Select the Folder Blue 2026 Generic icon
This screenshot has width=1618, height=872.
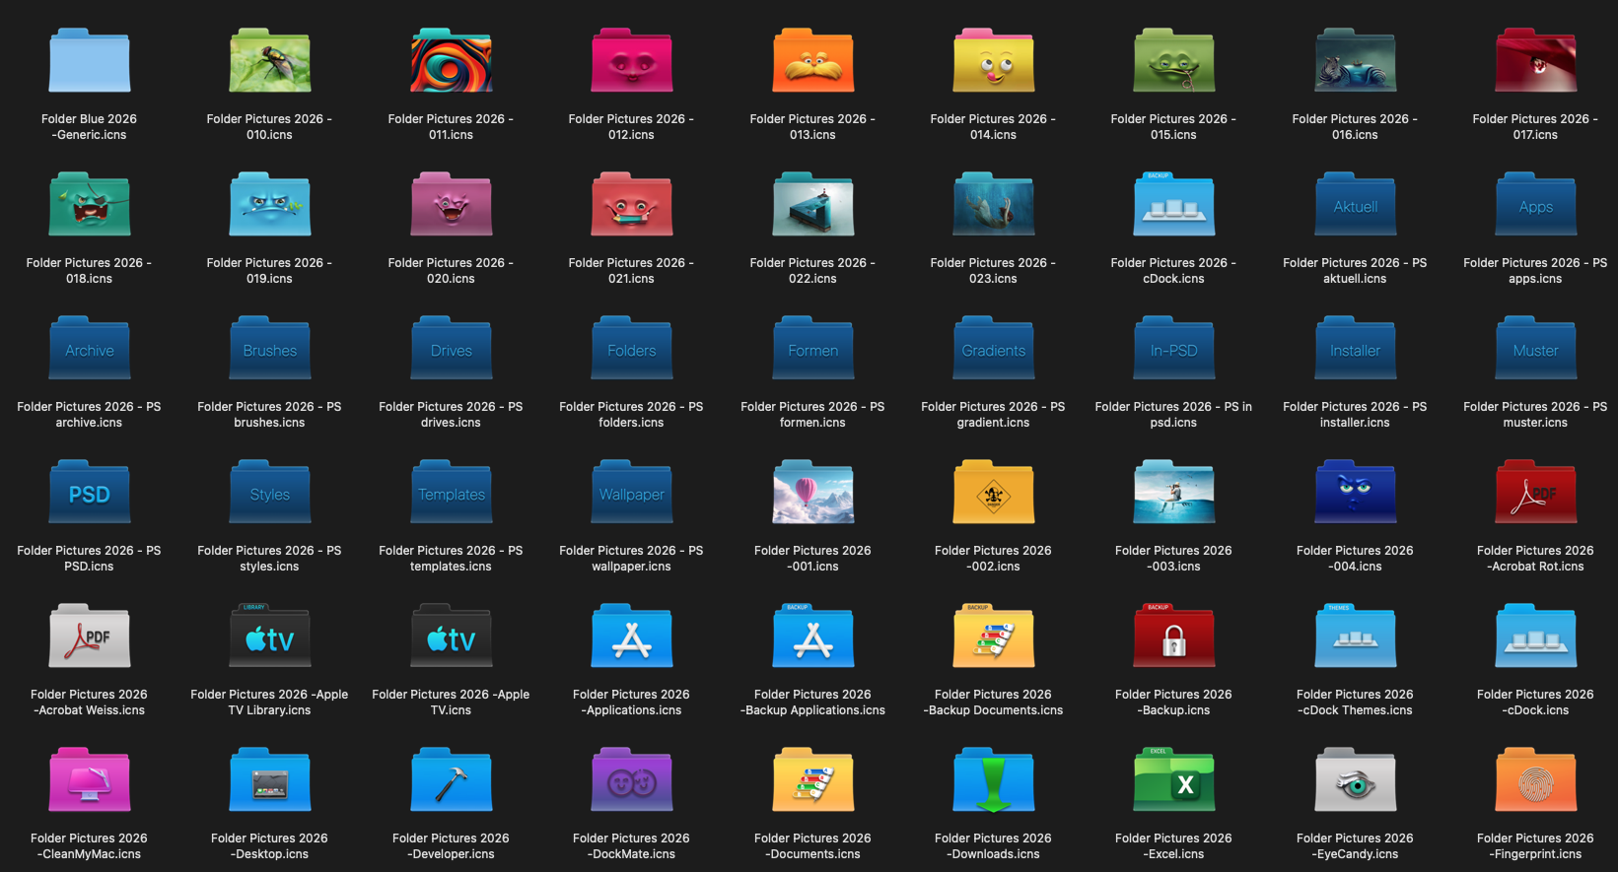point(90,61)
